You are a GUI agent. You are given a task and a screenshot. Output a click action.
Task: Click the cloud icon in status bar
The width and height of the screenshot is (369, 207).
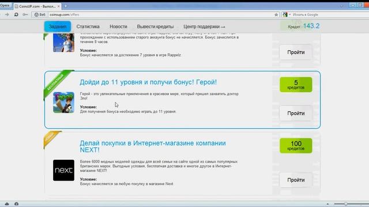(7, 204)
